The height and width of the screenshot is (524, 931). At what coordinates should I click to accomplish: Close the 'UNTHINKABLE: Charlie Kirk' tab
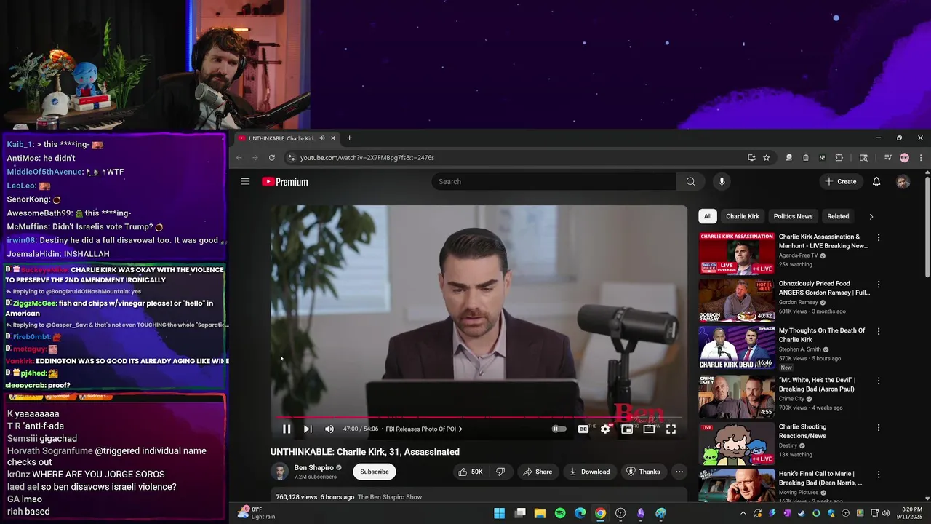pyautogui.click(x=333, y=138)
